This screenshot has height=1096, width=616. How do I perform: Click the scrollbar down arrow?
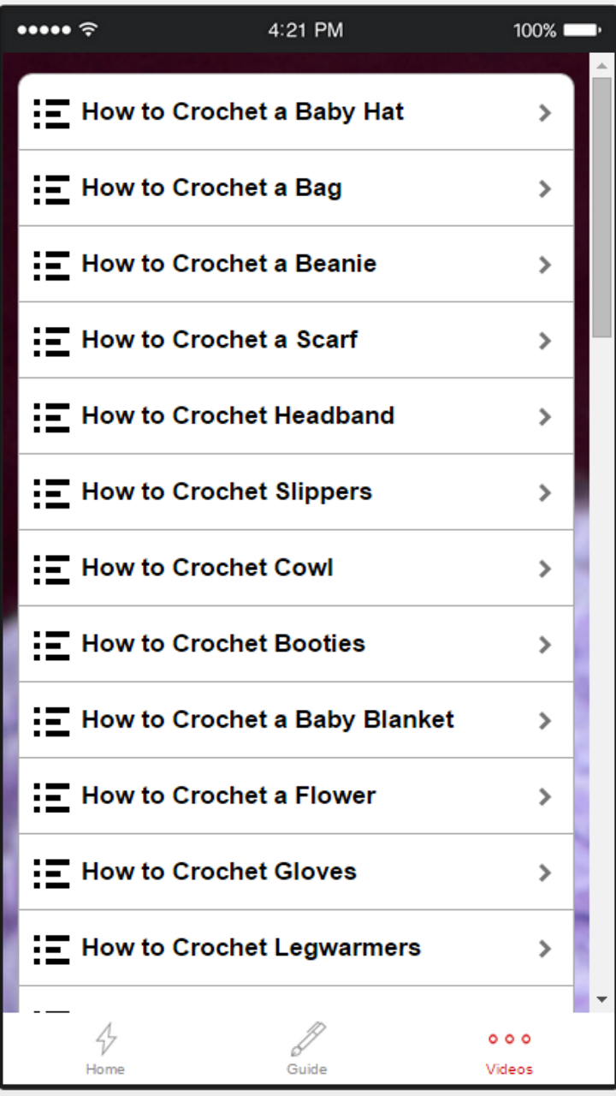[602, 998]
